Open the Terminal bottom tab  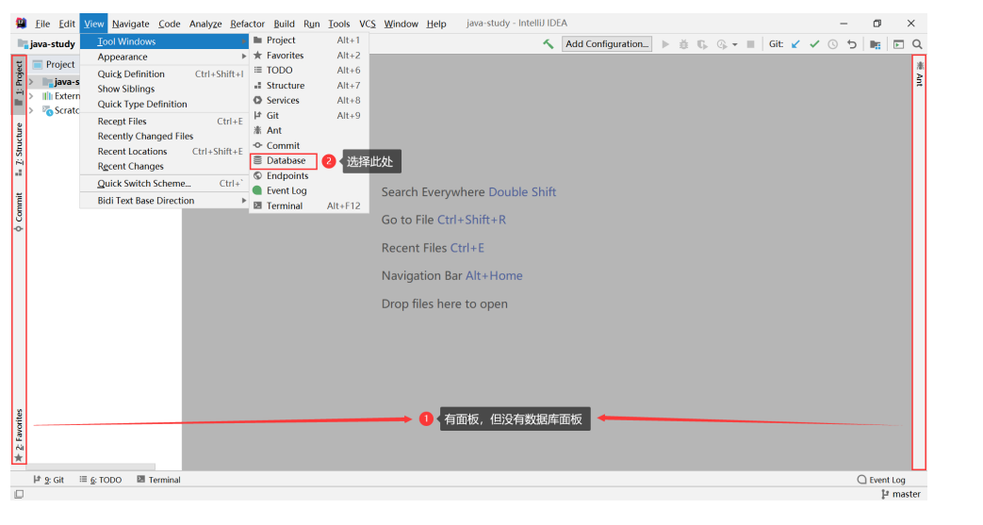pyautogui.click(x=158, y=480)
